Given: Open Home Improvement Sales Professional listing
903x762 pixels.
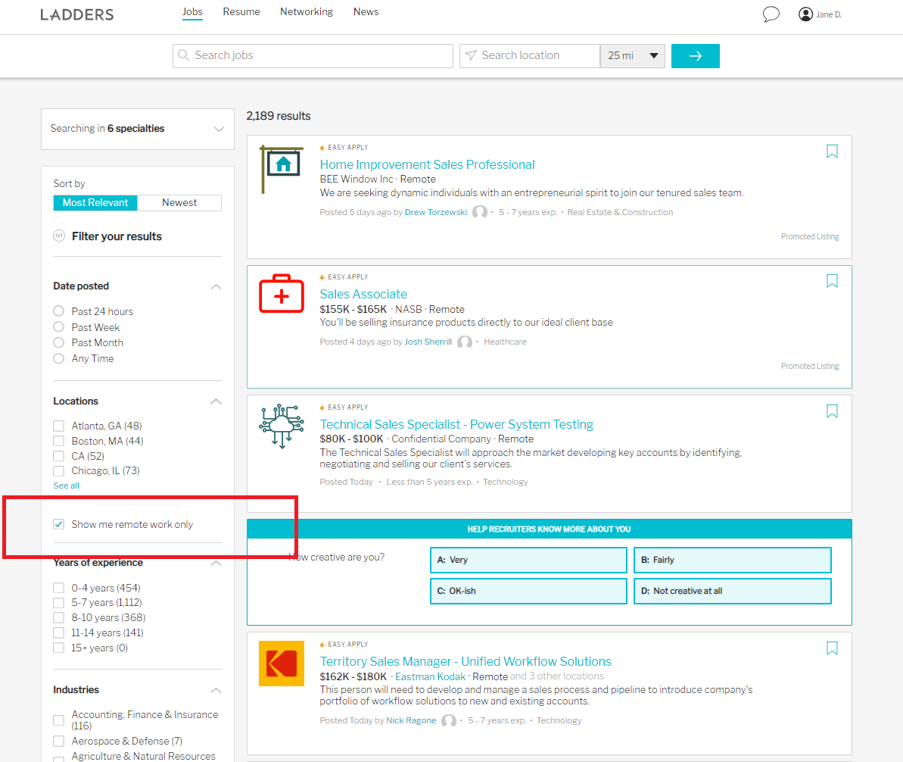Looking at the screenshot, I should [428, 165].
